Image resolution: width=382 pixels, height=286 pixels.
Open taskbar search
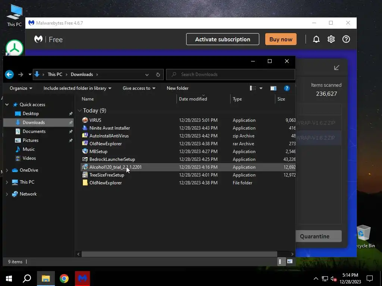27,279
